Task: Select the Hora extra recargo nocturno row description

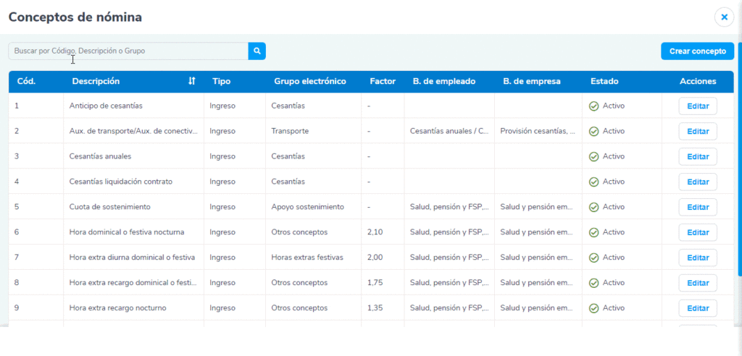Action: (118, 308)
